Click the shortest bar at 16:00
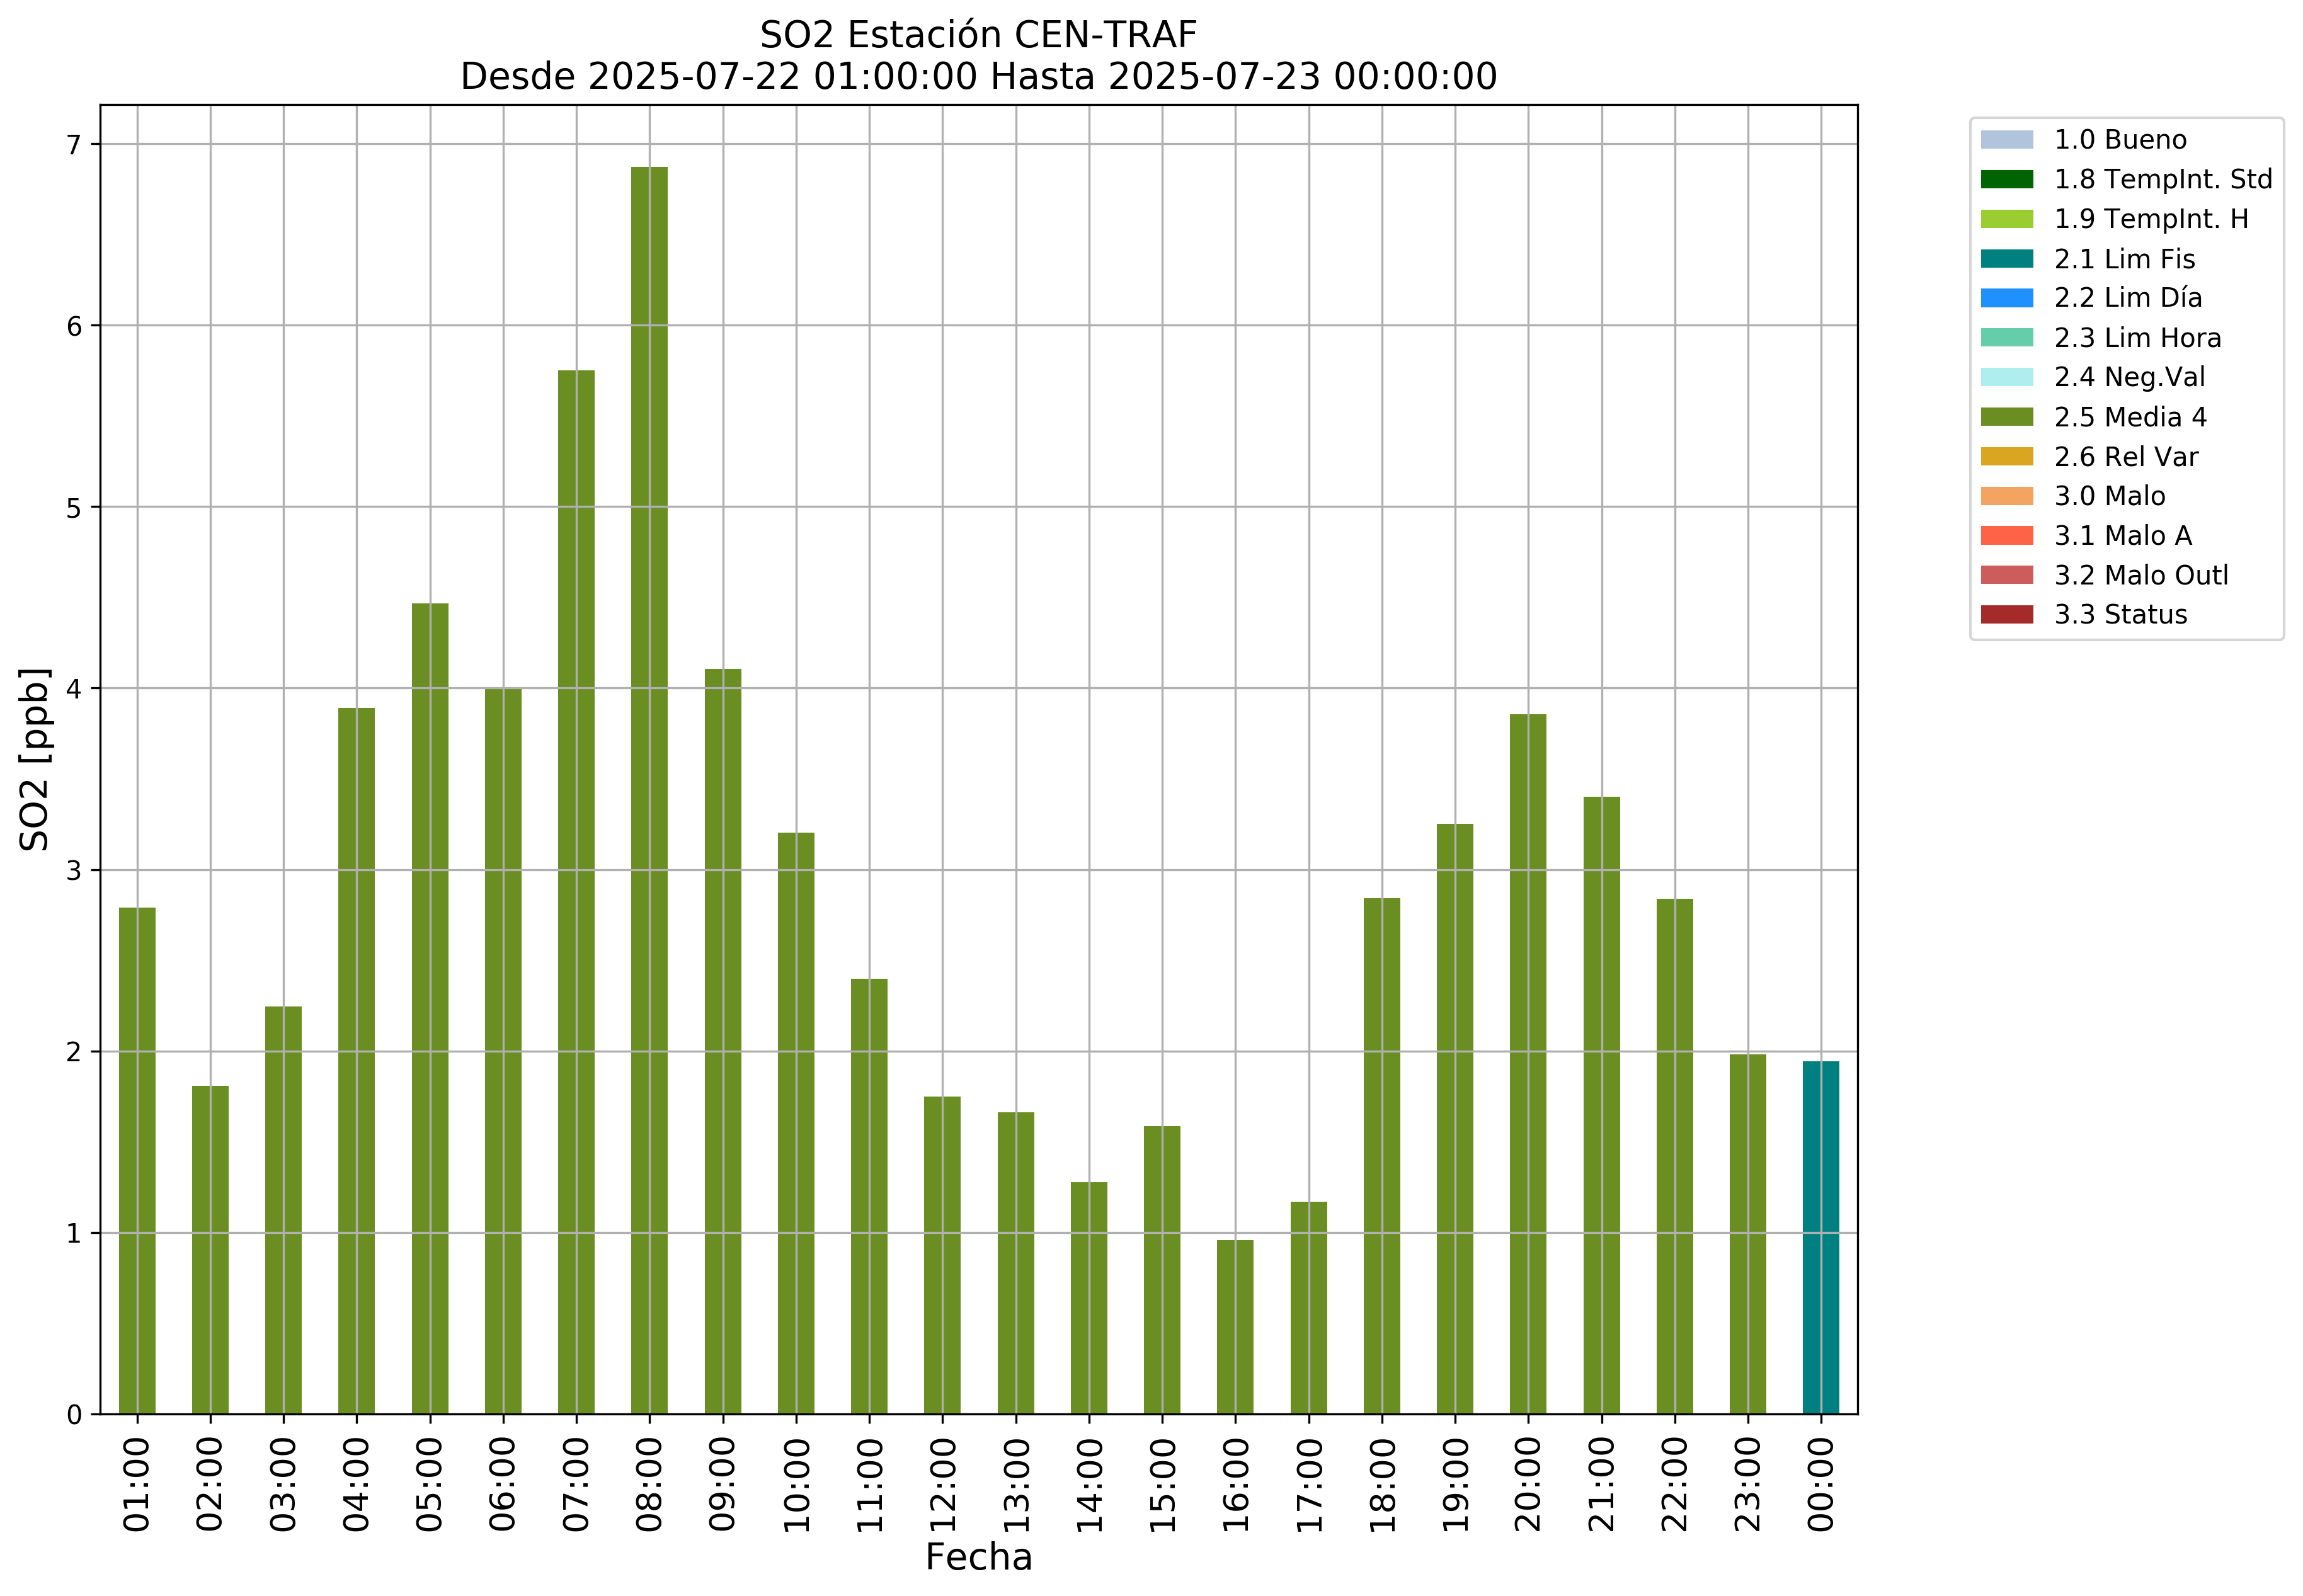 1235,1326
